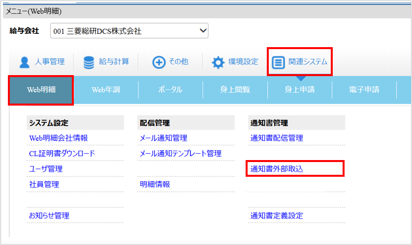Switch to the Web年調 tab
Viewport: 412px width, 245px height.
(106, 90)
